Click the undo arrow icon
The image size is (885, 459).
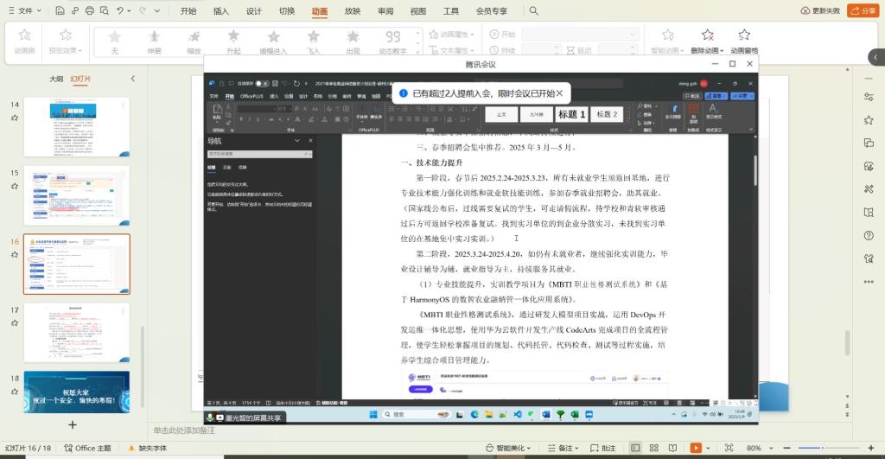(120, 11)
